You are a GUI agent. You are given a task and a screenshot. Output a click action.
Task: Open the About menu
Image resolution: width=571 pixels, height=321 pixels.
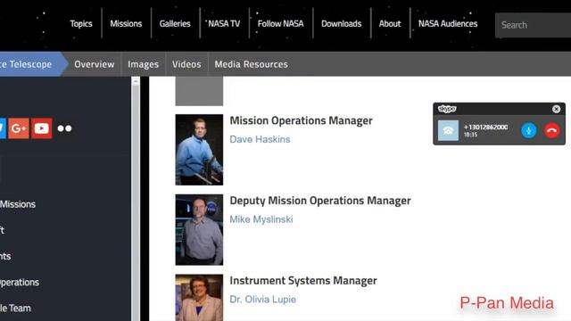390,24
